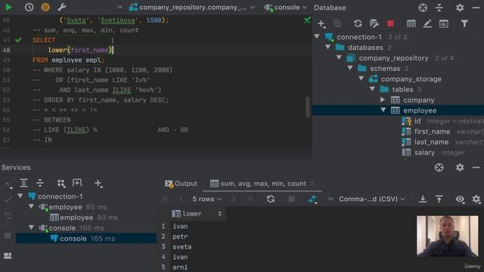Toggle the pin tab icon in result toolbar
The height and width of the screenshot is (272, 484).
[x=312, y=199]
